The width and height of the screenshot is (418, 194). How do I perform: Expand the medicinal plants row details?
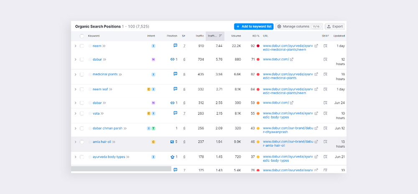[x=75, y=74]
